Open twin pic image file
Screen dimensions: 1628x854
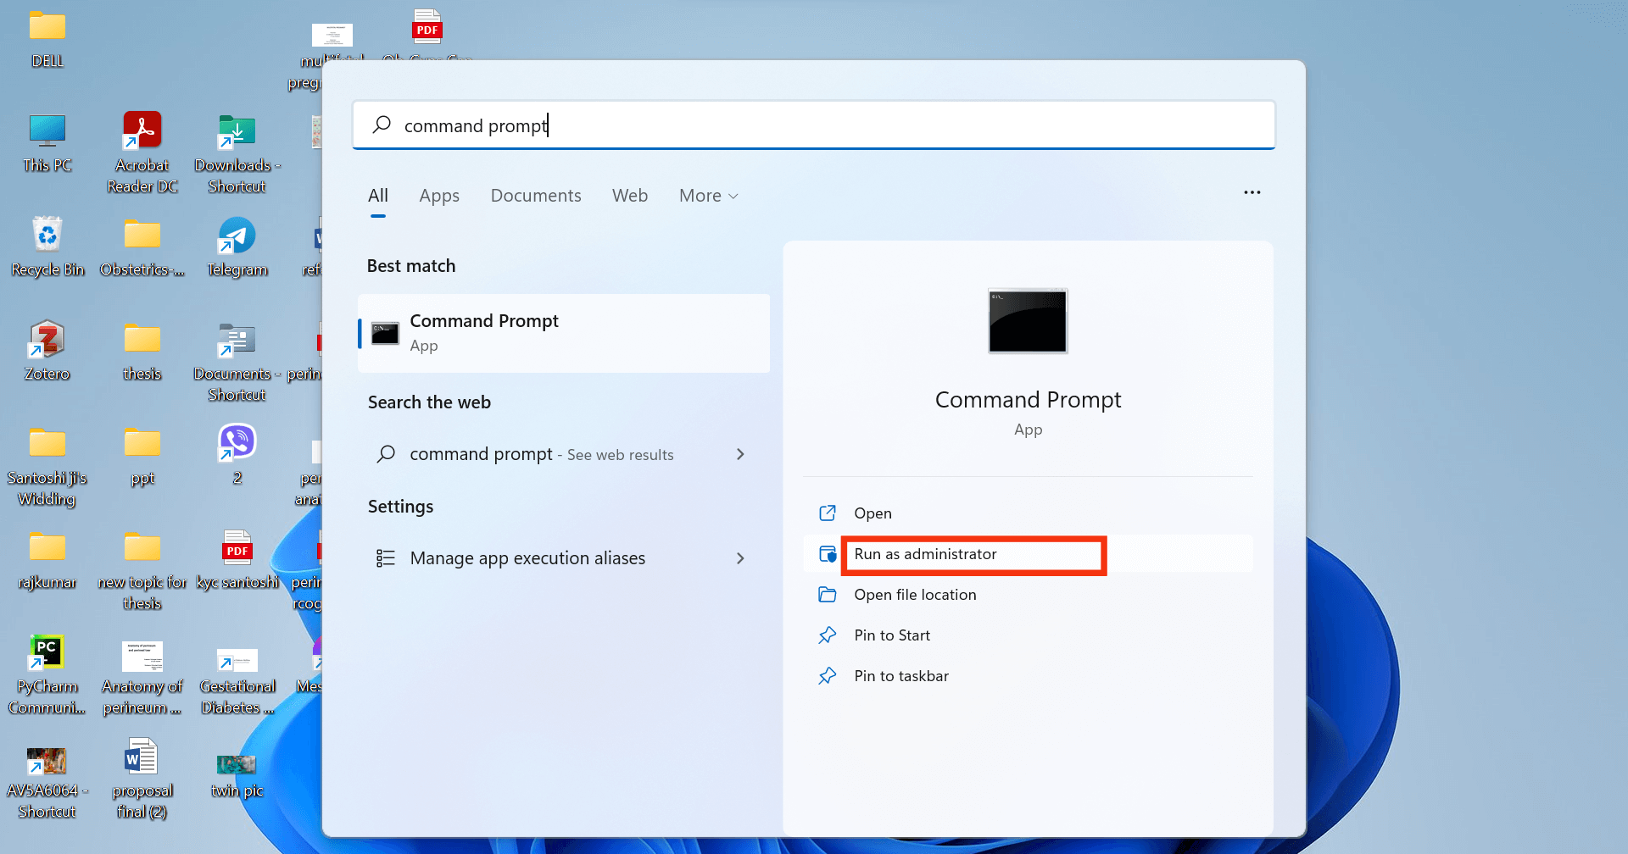[x=237, y=776]
